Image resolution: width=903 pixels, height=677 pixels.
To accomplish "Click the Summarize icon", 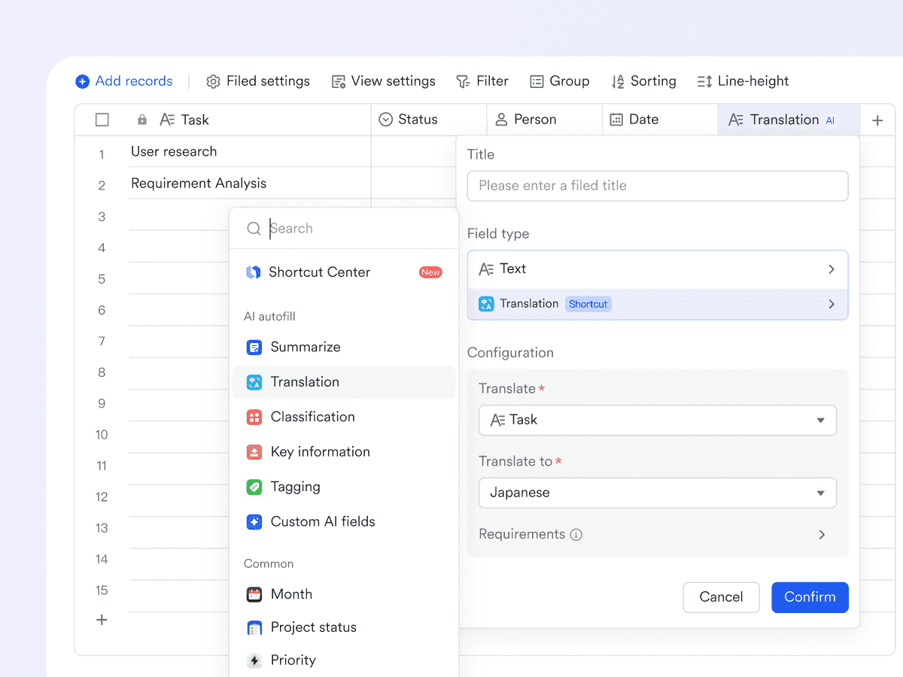I will [x=254, y=348].
